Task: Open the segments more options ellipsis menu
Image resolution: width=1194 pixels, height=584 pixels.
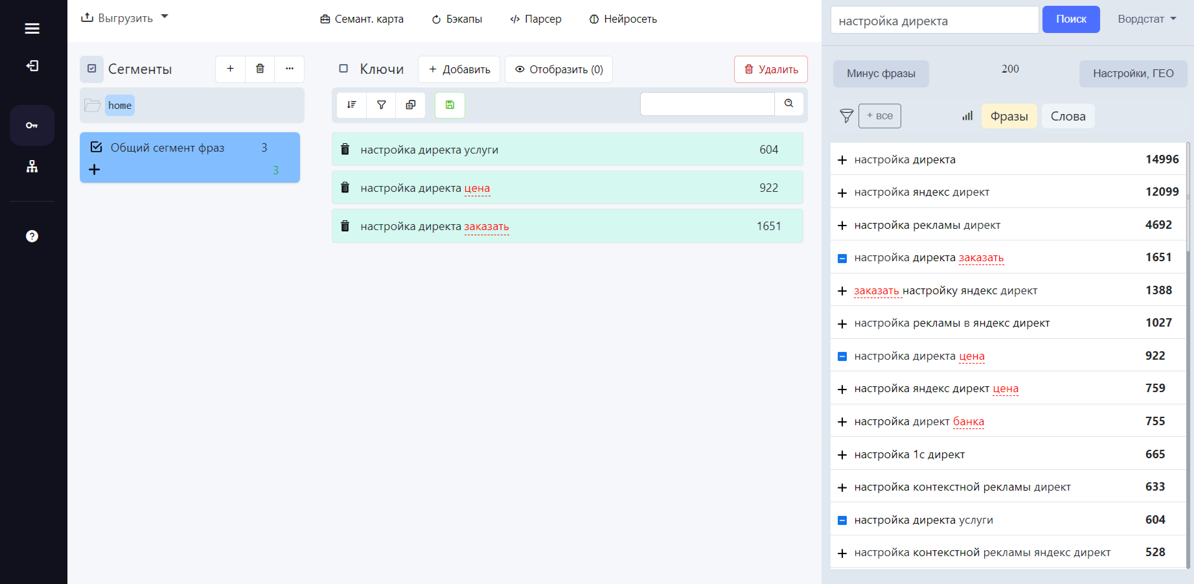Action: point(290,69)
